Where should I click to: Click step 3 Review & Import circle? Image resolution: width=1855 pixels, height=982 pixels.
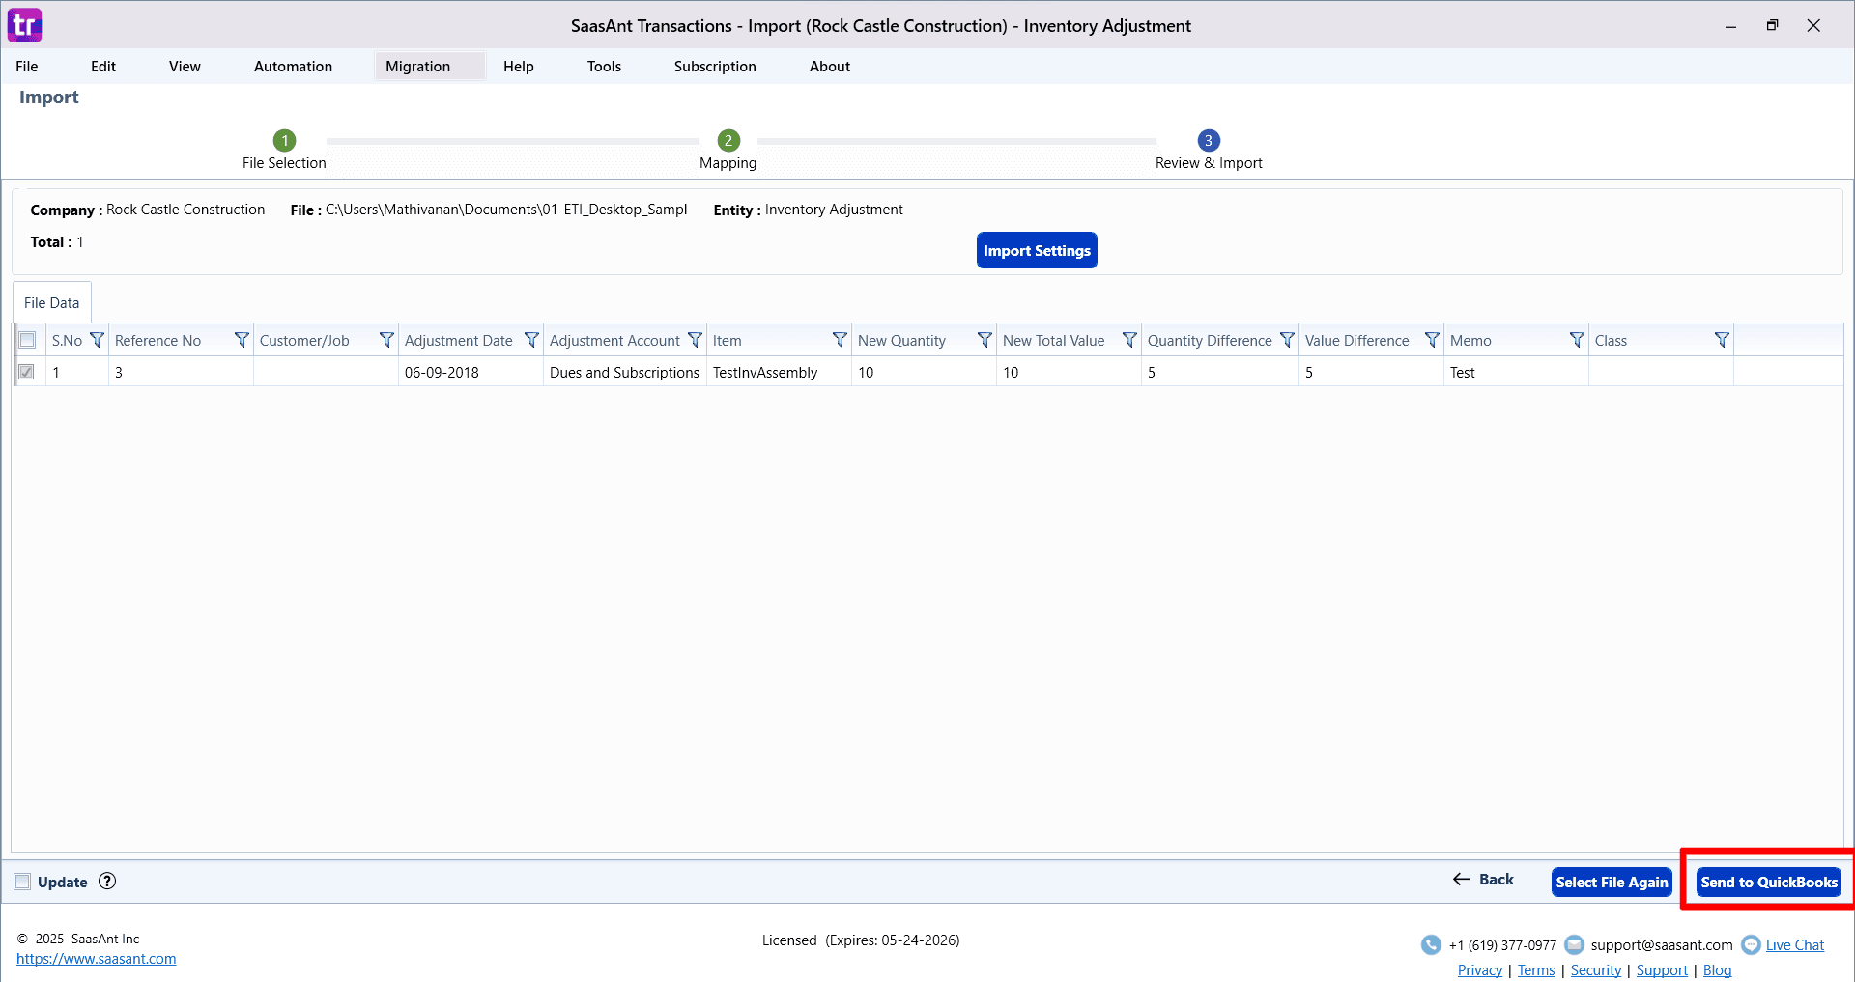tap(1209, 140)
